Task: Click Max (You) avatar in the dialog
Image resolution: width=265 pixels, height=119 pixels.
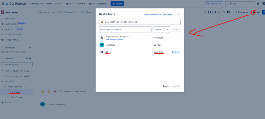Action: (x=102, y=45)
